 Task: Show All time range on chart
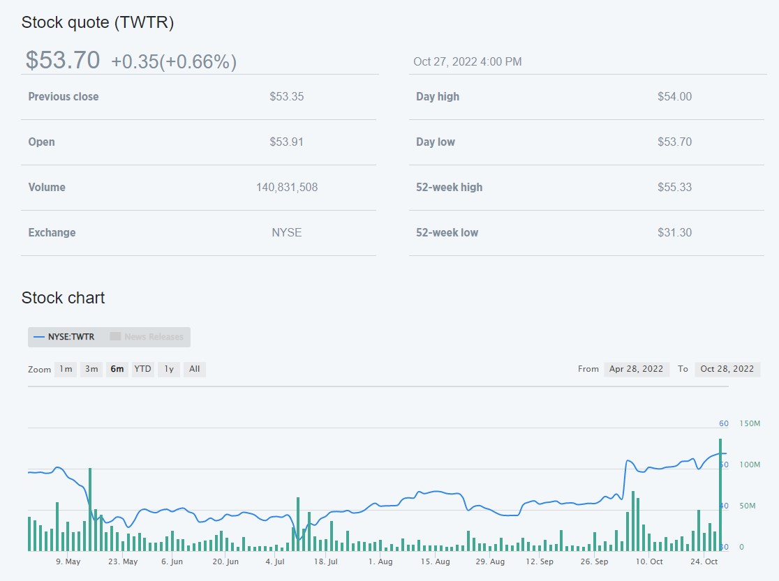click(x=195, y=369)
